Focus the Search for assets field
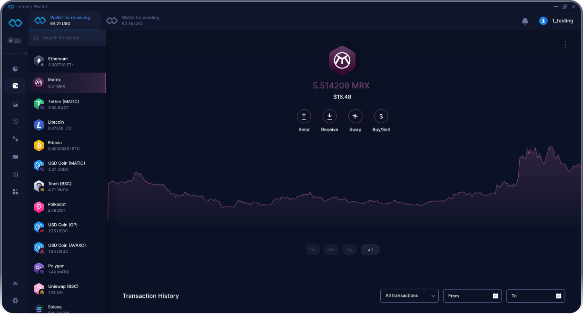The image size is (583, 315). 67,38
